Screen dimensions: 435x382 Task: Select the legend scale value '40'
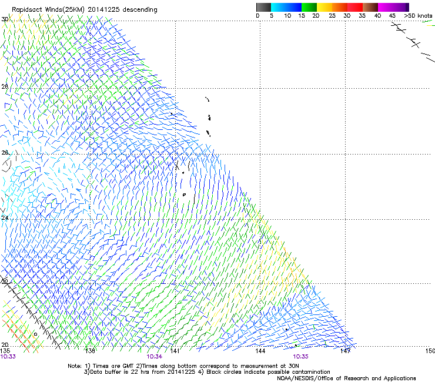pos(377,15)
